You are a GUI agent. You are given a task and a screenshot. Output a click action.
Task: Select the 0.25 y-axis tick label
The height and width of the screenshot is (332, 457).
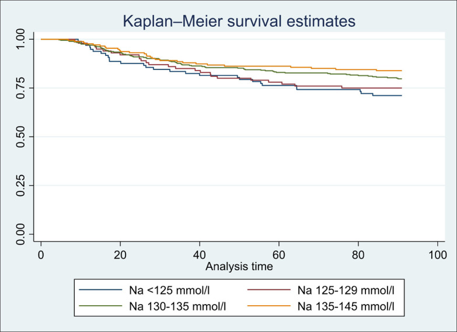21,186
